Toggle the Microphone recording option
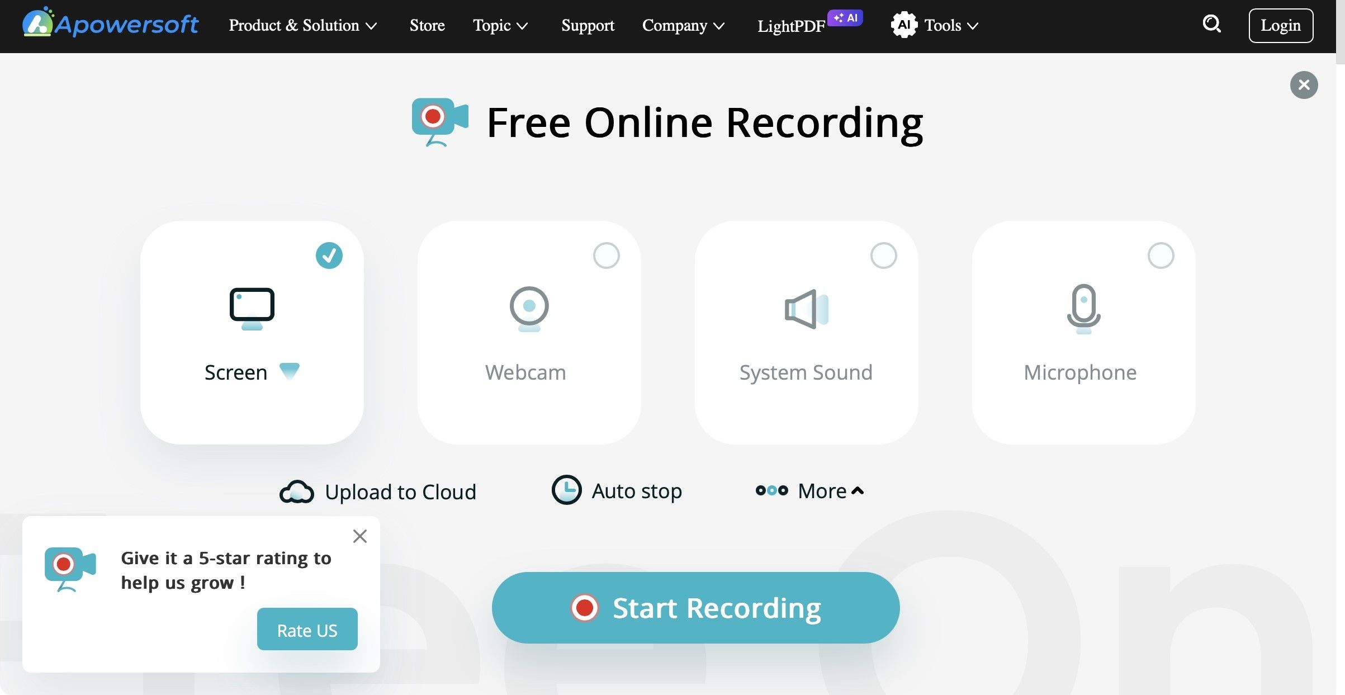 point(1160,256)
